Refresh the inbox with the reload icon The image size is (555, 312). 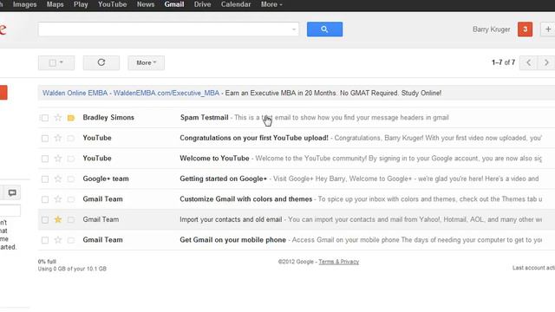(x=101, y=62)
